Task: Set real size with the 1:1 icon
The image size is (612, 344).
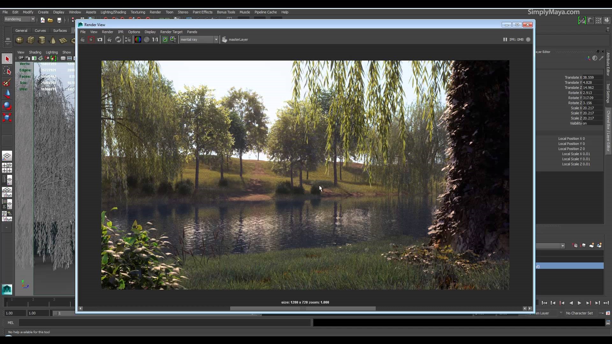Action: [x=155, y=39]
